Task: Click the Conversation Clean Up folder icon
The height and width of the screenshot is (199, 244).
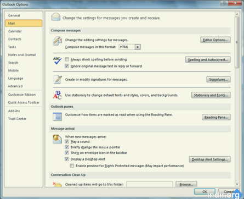Action: coord(58,184)
